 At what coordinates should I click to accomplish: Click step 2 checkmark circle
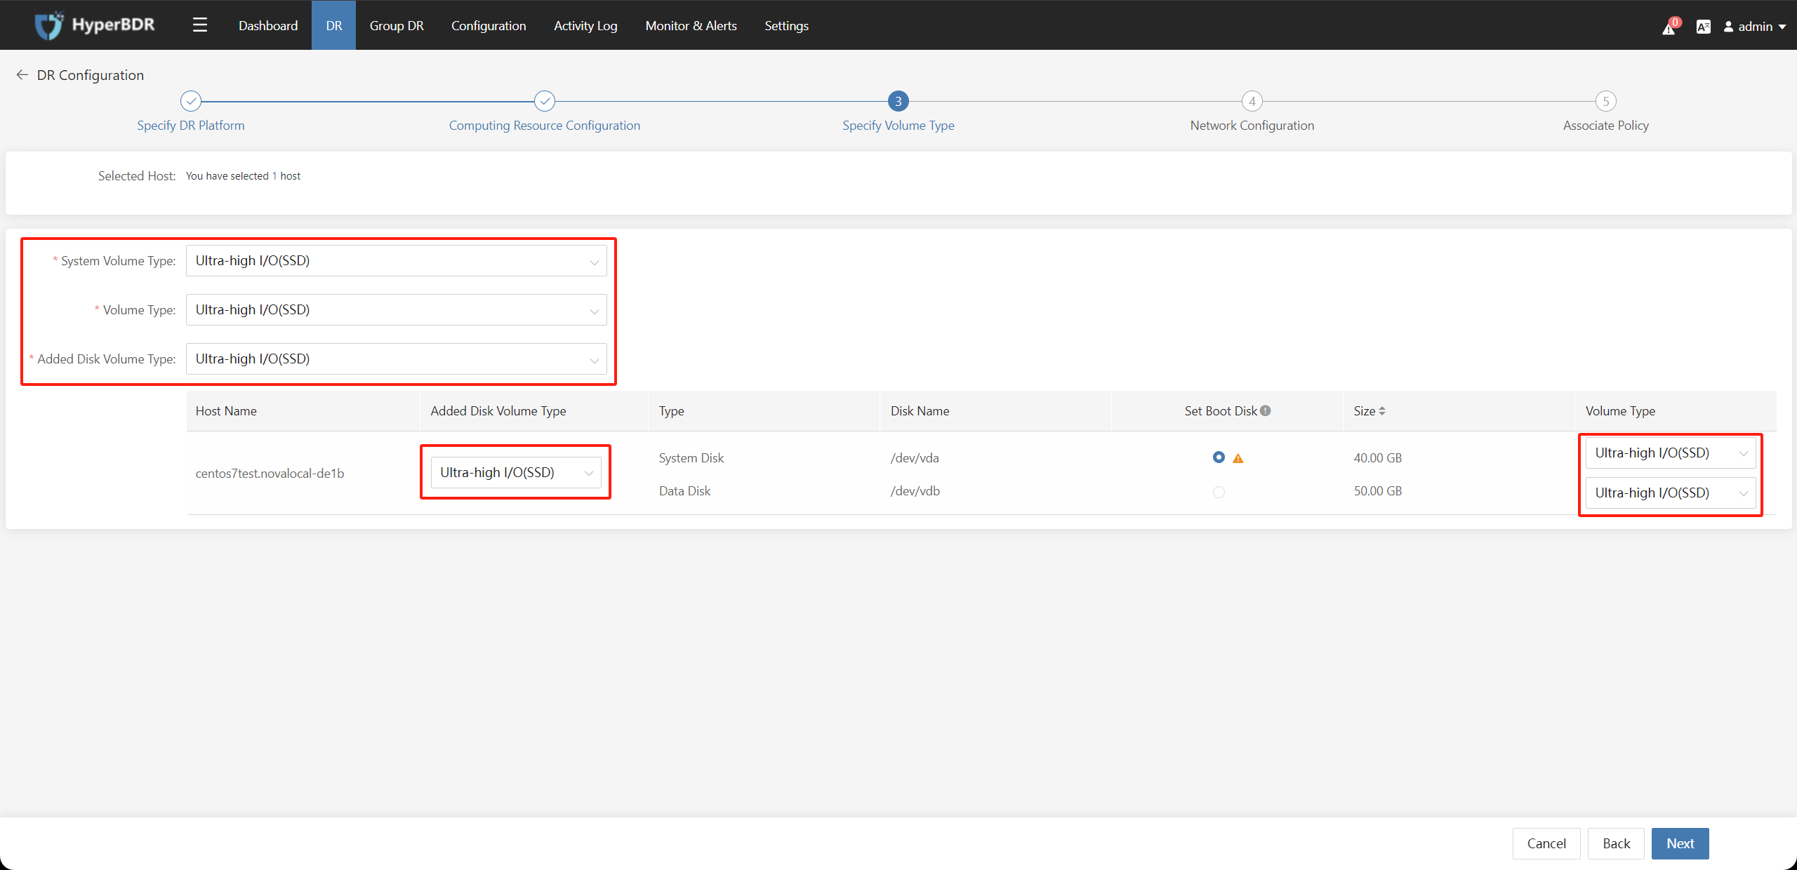pos(545,101)
